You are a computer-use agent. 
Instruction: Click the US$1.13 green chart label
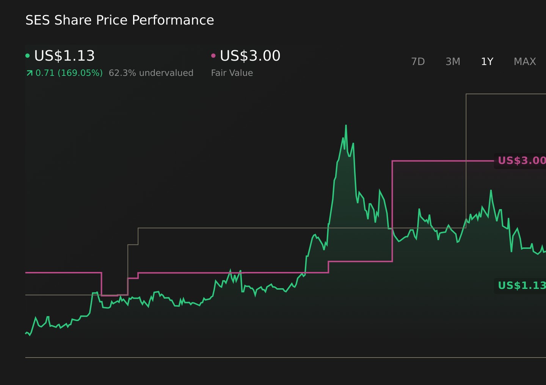click(x=521, y=285)
